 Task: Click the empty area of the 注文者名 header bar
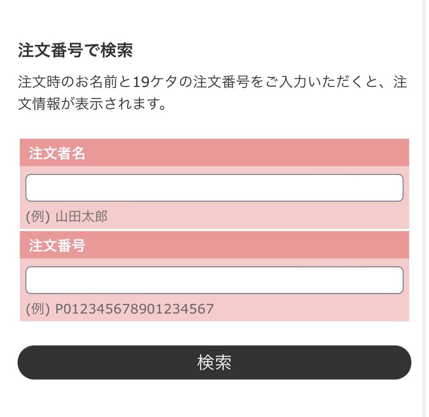(246, 153)
